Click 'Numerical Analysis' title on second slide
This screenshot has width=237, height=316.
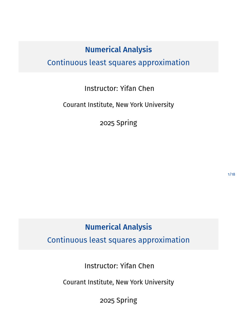[x=118, y=227]
